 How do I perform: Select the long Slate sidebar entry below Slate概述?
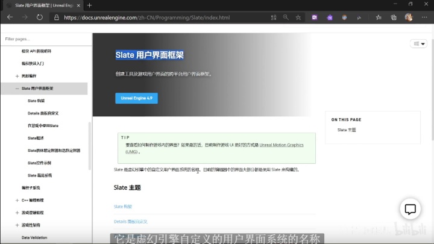54,151
